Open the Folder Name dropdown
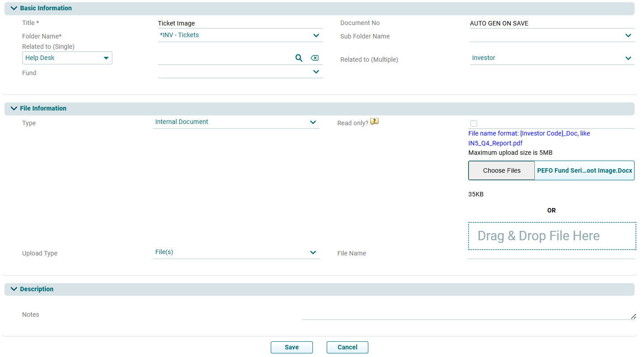Viewport: 644px width, 357px height. tap(316, 35)
